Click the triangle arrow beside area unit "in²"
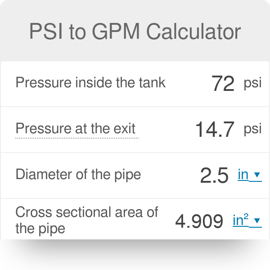270x270 pixels. [257, 221]
